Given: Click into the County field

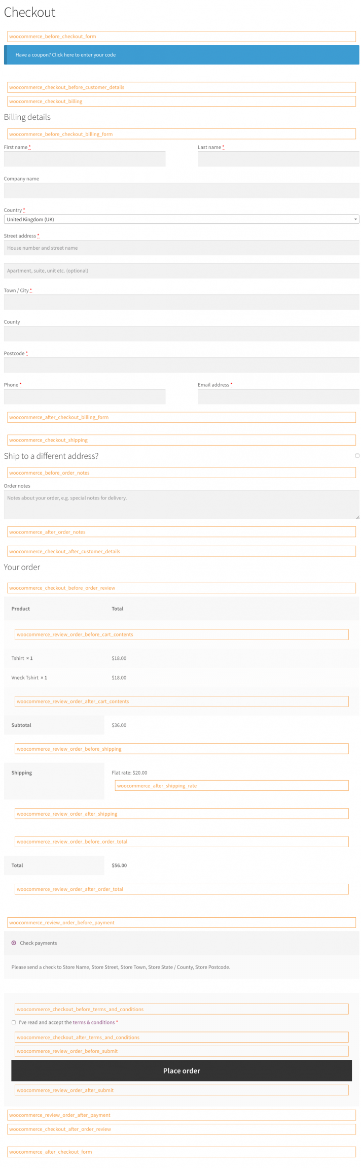Looking at the screenshot, I should (x=181, y=333).
